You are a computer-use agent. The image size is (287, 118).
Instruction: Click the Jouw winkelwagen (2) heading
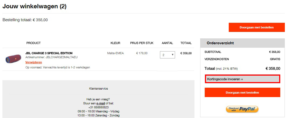[x=34, y=7]
